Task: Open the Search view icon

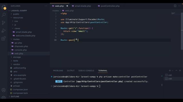Action: point(4,15)
